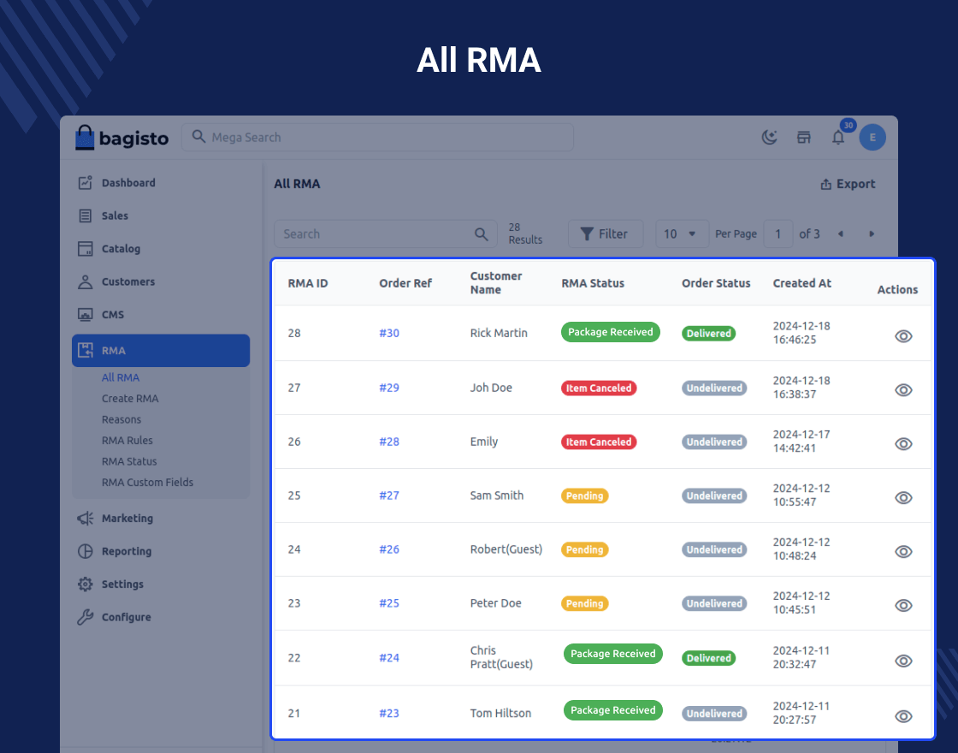The height and width of the screenshot is (753, 958).
Task: Open Create RMA submenu item
Action: (x=130, y=399)
